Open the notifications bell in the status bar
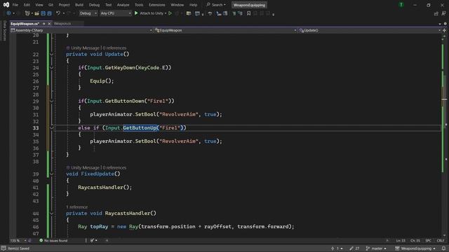 443,248
